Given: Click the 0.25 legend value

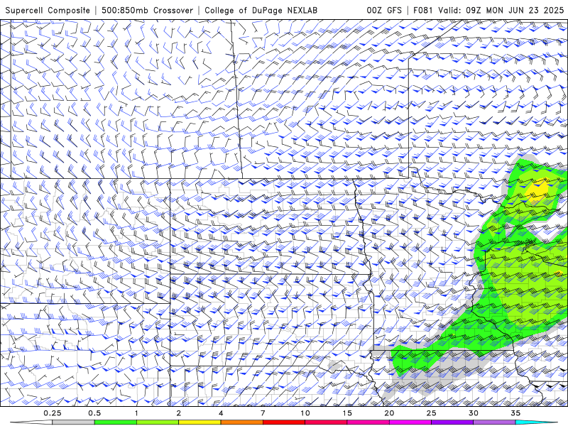Looking at the screenshot, I should (52, 413).
